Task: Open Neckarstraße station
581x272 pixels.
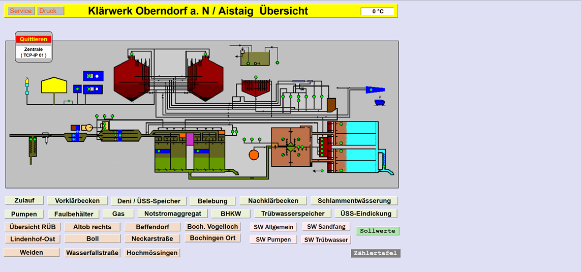Action: coord(152,239)
